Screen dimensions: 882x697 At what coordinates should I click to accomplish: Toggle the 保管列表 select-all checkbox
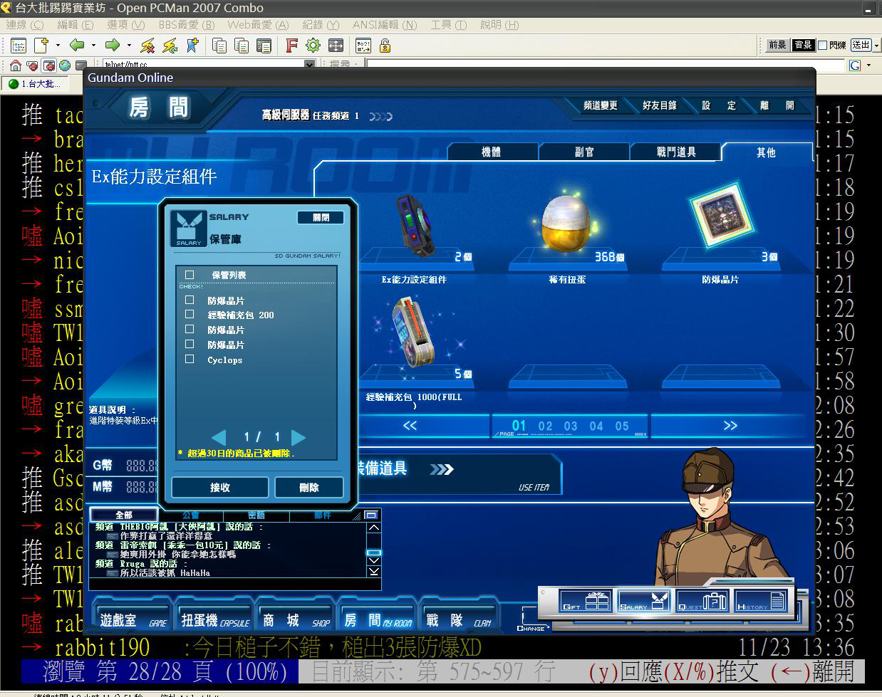[190, 275]
